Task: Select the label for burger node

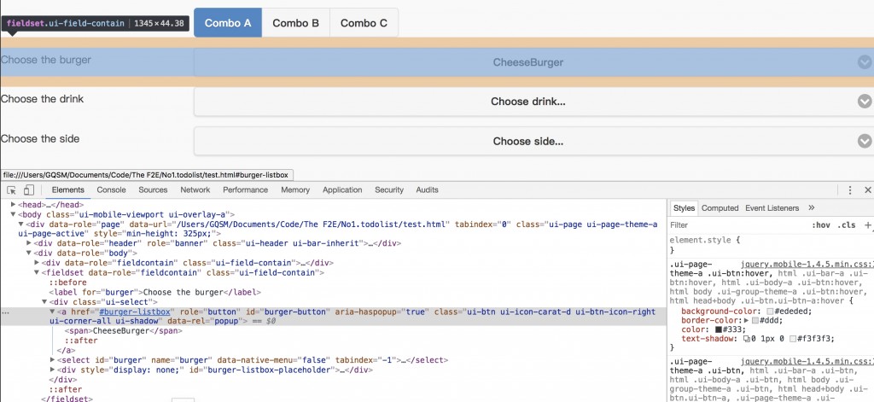Action: point(155,292)
